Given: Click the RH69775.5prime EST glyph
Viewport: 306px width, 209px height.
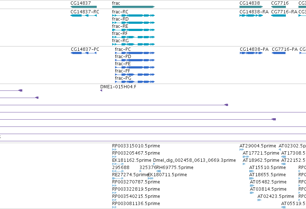Looking at the screenshot, I should point(159,171).
